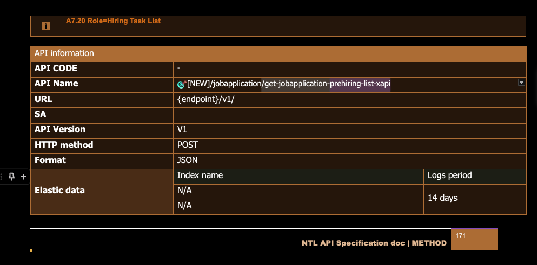Click the A7.20 Role=Hiring Task List heading
Screen dimensions: 537x265
113,21
